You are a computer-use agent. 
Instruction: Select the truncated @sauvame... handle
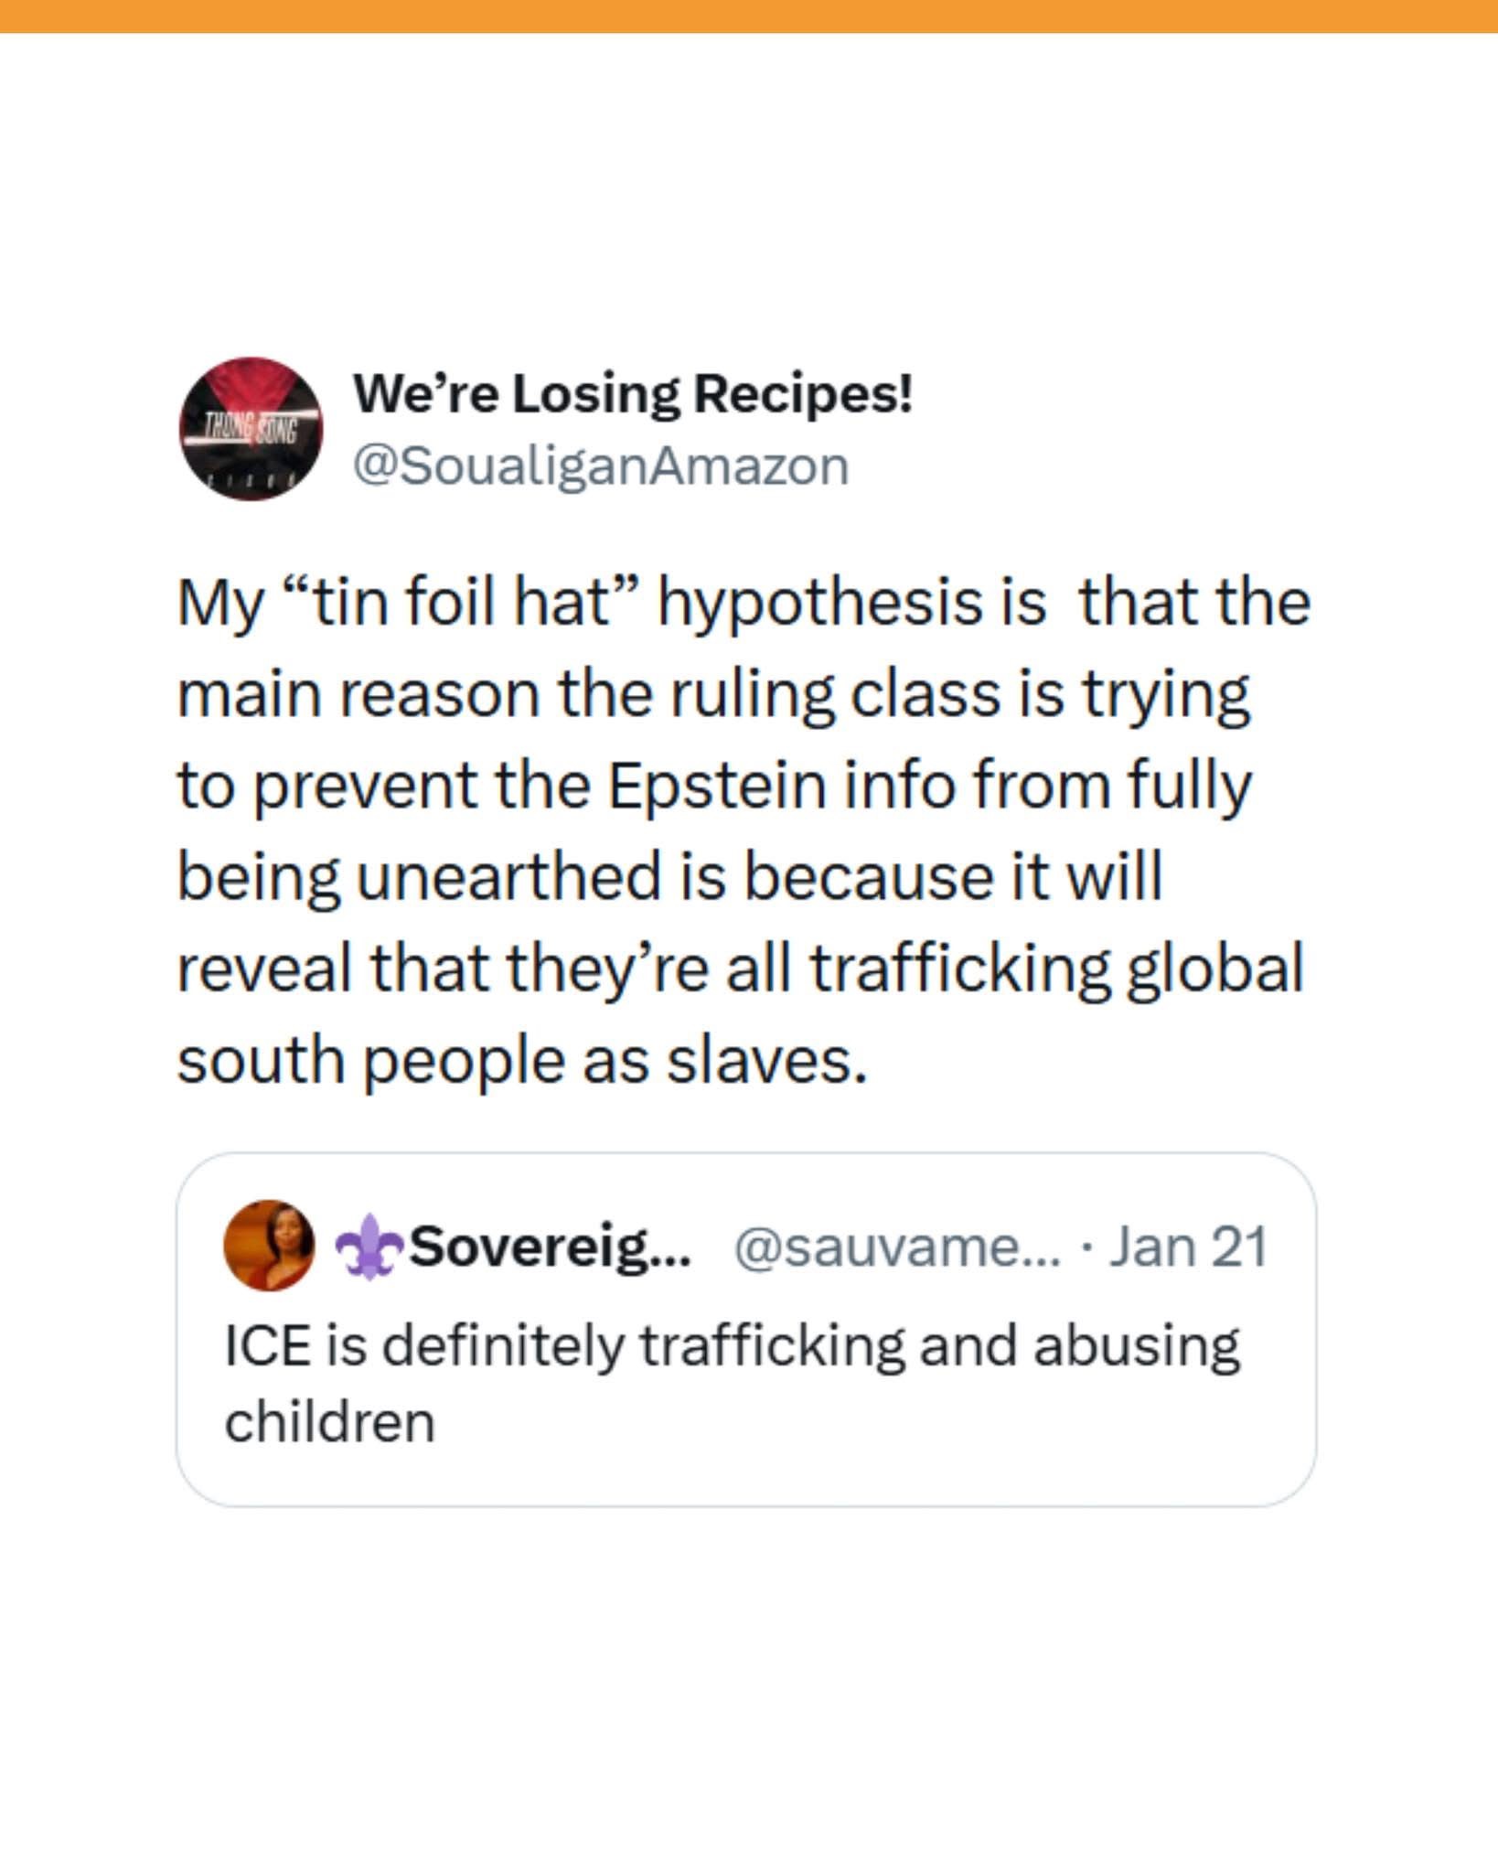tap(897, 1247)
